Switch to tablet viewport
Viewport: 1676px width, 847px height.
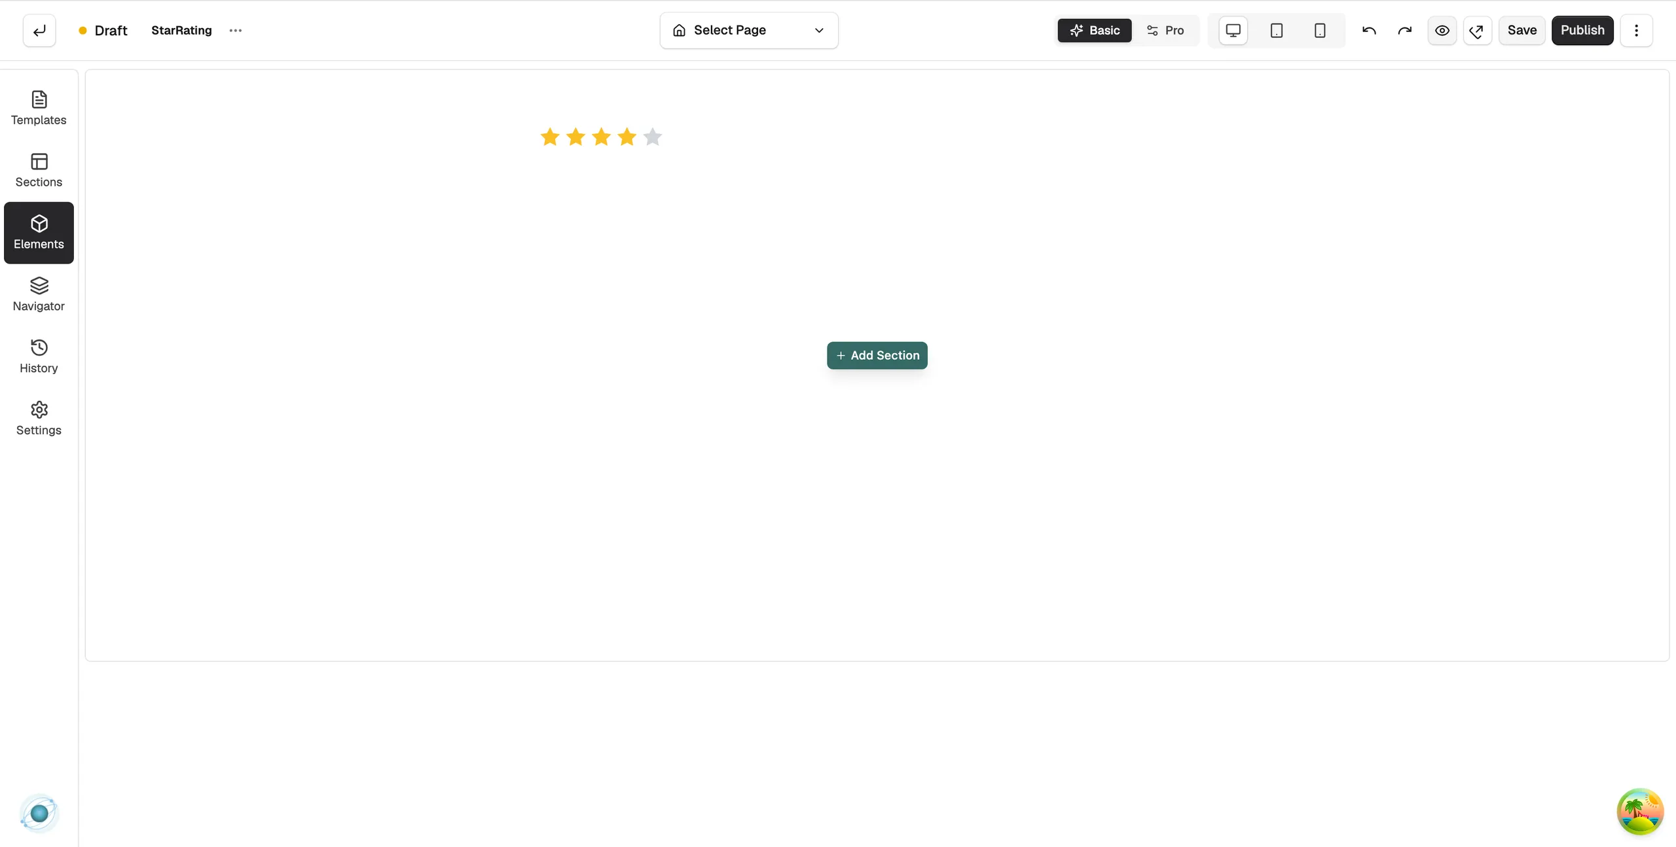[x=1276, y=30]
